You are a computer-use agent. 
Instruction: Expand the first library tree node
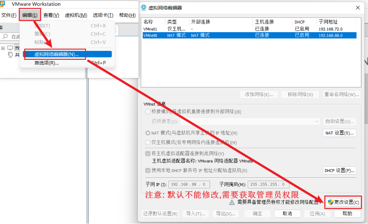point(3,48)
